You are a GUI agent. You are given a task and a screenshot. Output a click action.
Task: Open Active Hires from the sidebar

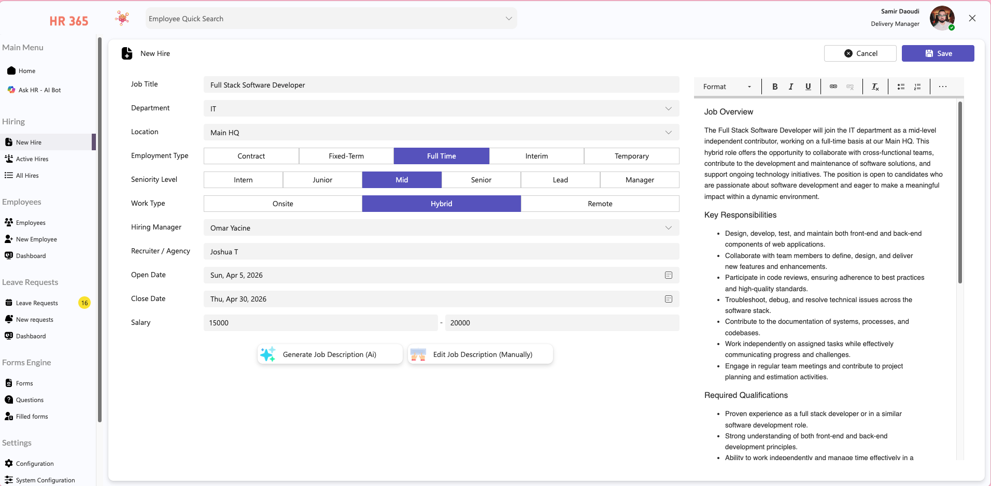coord(32,159)
